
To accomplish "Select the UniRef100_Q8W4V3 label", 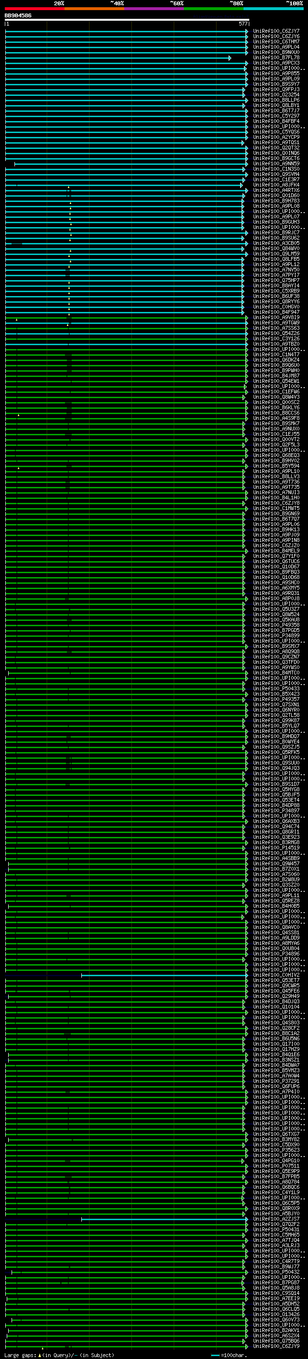I will pos(276,397).
